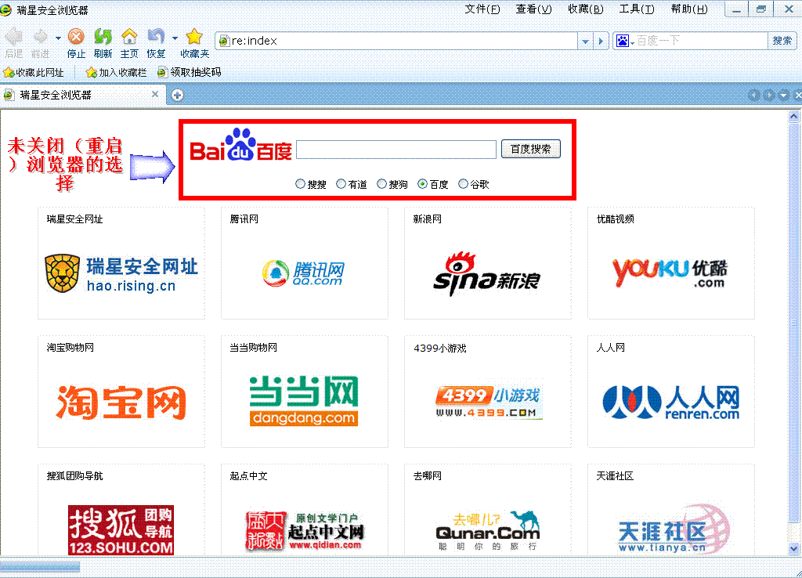The width and height of the screenshot is (802, 578).
Task: Click the vertical scrollbar thumb
Action: tap(793, 322)
